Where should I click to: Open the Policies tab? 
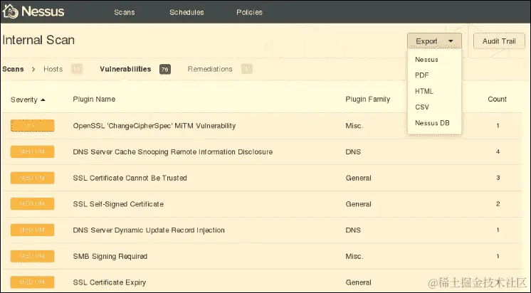249,12
